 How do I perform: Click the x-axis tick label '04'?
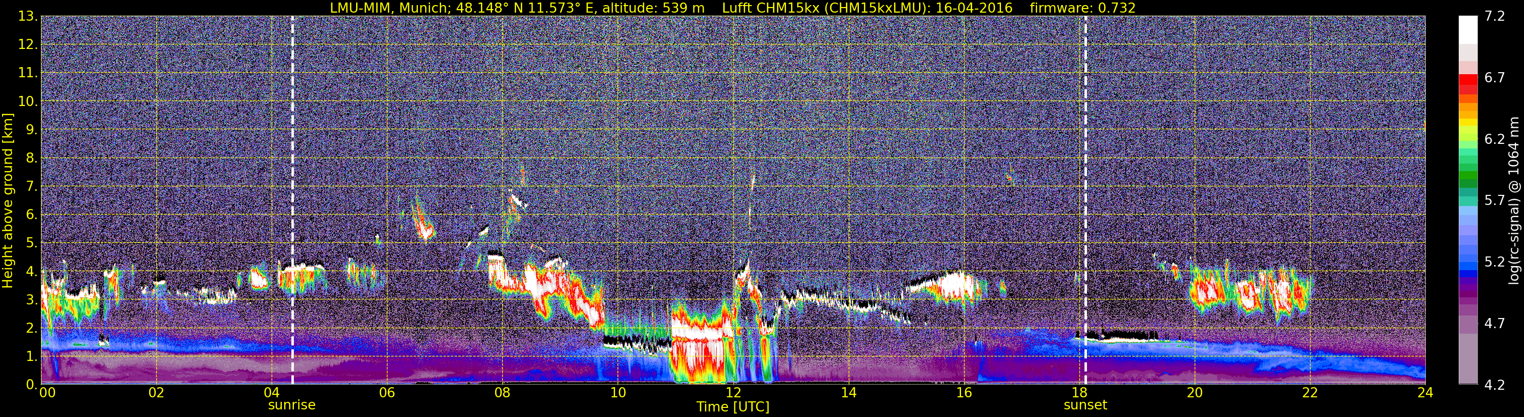tap(272, 393)
